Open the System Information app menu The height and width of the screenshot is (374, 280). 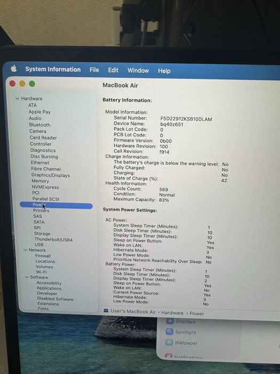point(53,69)
